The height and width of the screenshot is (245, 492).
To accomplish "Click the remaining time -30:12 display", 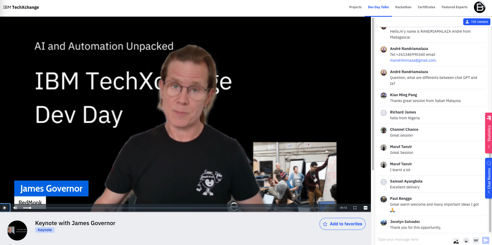I will pyautogui.click(x=343, y=208).
